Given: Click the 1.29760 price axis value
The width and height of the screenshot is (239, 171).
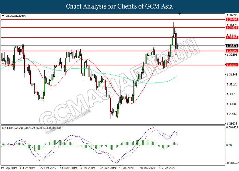Looking at the screenshot, I should point(232,114).
